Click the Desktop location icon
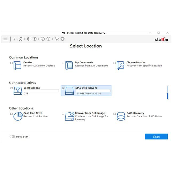Screen dimensions: 172x172 [x=17, y=66]
